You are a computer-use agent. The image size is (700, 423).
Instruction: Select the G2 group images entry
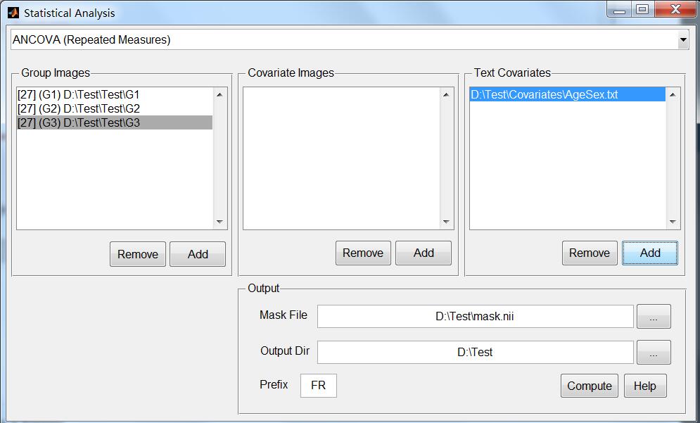(114, 108)
